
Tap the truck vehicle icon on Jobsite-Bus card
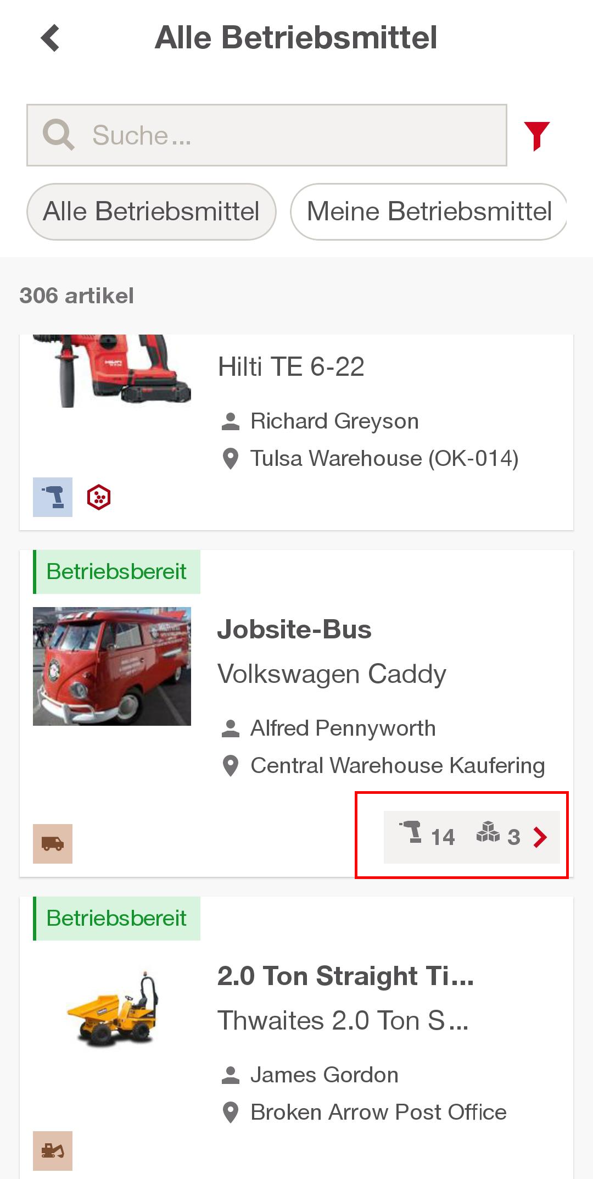(53, 844)
